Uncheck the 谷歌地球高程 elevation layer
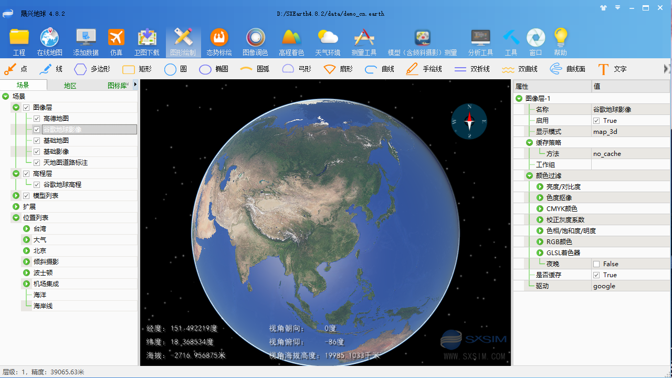Viewport: 672px width, 378px height. point(37,184)
